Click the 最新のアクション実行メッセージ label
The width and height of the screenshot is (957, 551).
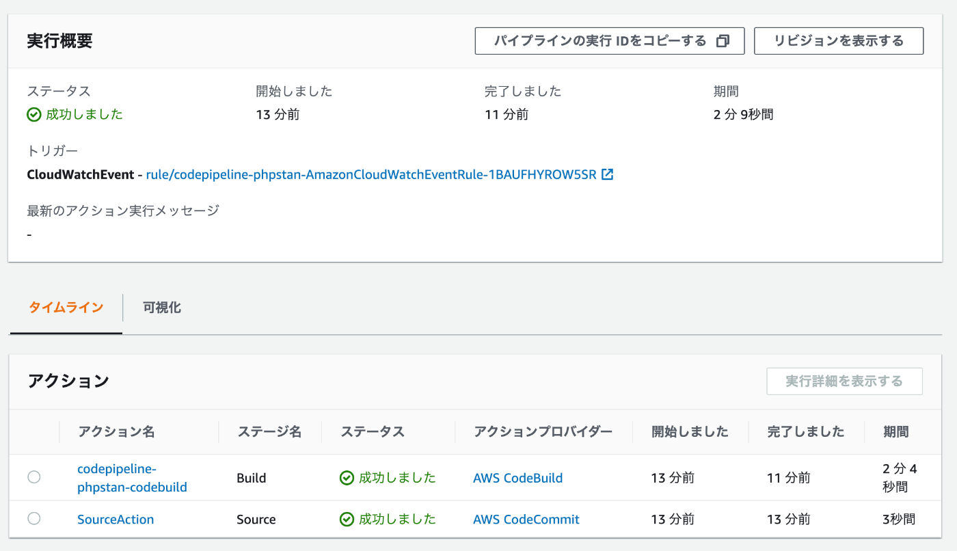[123, 211]
